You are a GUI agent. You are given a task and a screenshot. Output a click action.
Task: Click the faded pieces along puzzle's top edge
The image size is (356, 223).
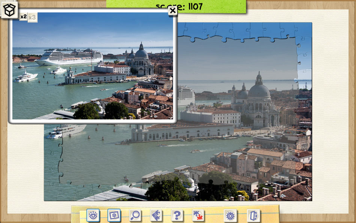point(240,31)
